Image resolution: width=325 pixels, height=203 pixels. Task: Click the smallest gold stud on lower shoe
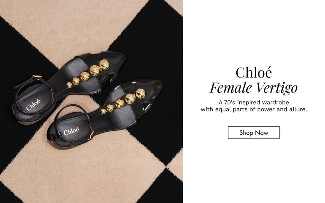click(x=103, y=111)
